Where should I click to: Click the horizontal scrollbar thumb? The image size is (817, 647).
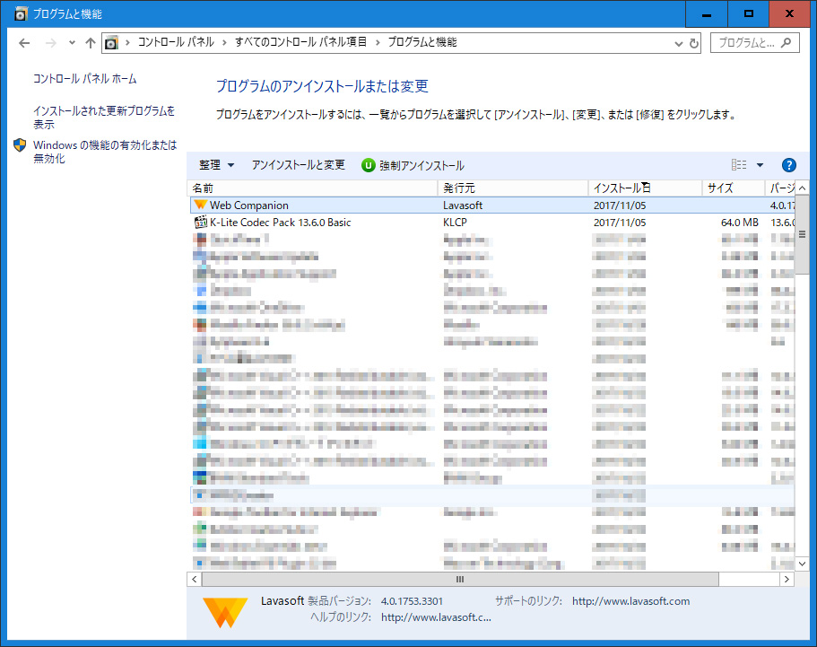click(460, 579)
